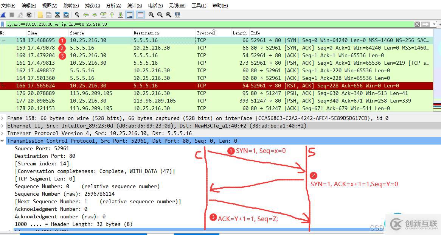
Task: Select the Header Length: 32 bytes field
Action: (x=73, y=224)
